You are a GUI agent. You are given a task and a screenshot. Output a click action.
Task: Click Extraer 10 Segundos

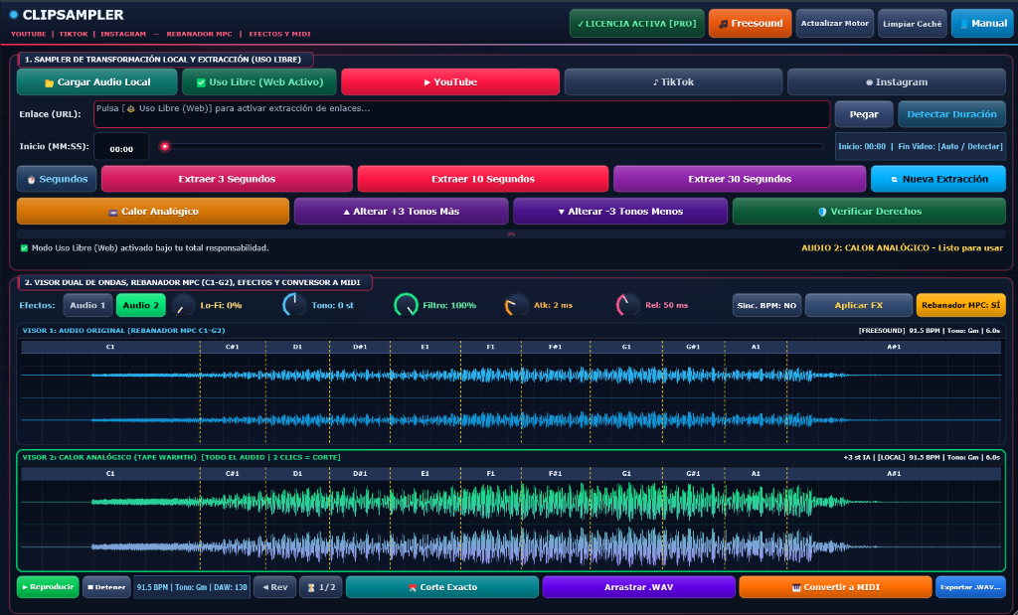[x=482, y=179]
